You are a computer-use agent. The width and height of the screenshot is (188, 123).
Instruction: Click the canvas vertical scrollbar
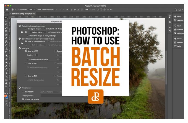coord(166,67)
